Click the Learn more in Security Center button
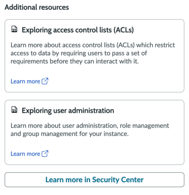The width and height of the screenshot is (189, 195). (x=94, y=180)
